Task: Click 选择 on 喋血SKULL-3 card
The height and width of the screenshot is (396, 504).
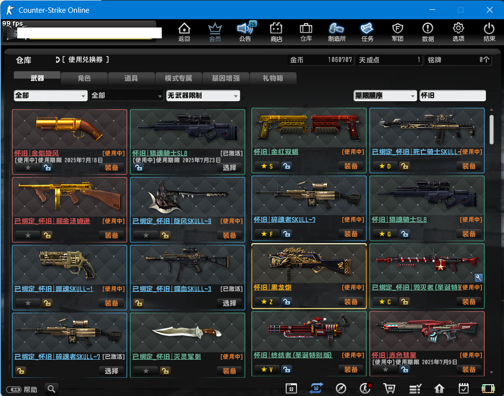Action: pyautogui.click(x=230, y=303)
